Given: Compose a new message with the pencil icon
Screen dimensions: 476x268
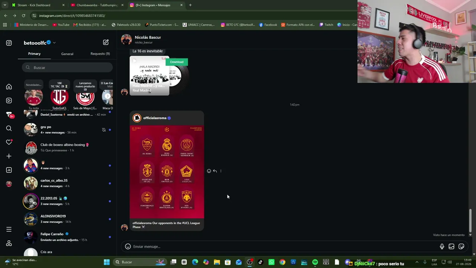Looking at the screenshot, I should click(x=106, y=42).
